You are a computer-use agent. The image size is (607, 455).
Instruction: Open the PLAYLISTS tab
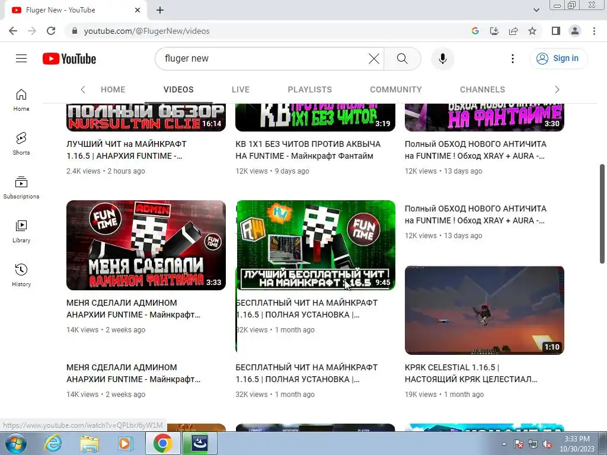pyautogui.click(x=309, y=89)
